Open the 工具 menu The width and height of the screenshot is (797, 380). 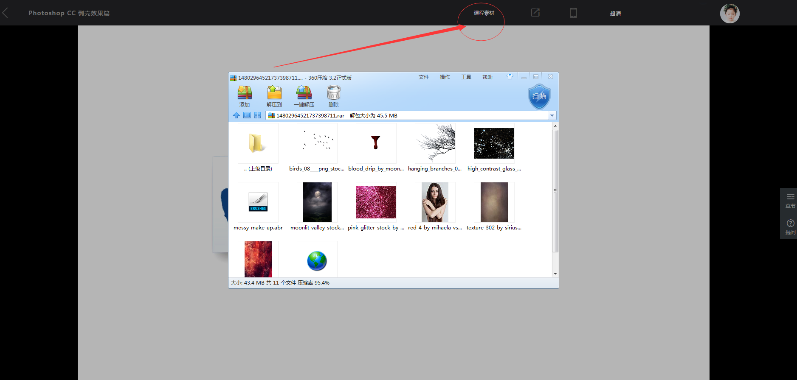466,77
